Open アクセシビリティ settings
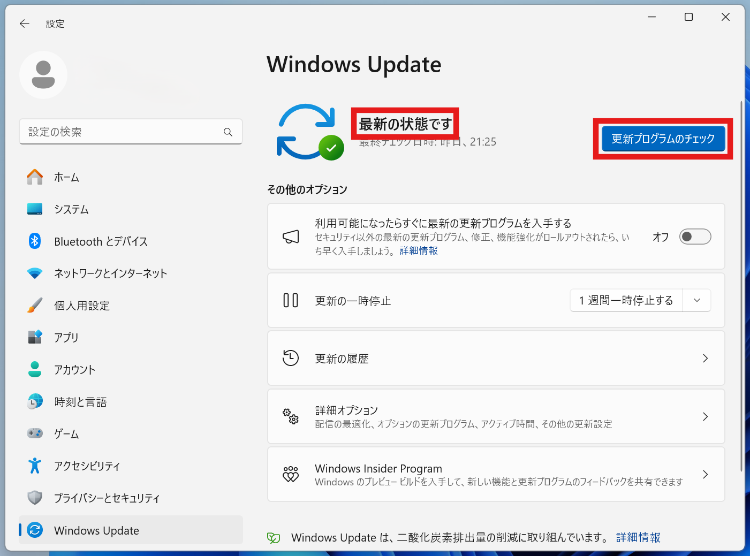The width and height of the screenshot is (750, 556). click(x=131, y=466)
